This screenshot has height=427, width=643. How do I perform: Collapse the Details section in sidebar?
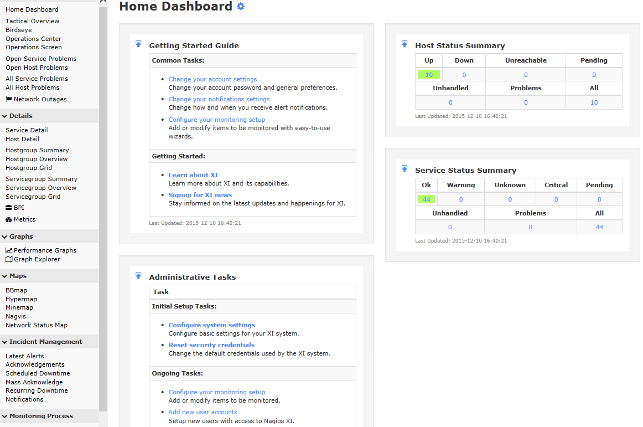[5, 116]
